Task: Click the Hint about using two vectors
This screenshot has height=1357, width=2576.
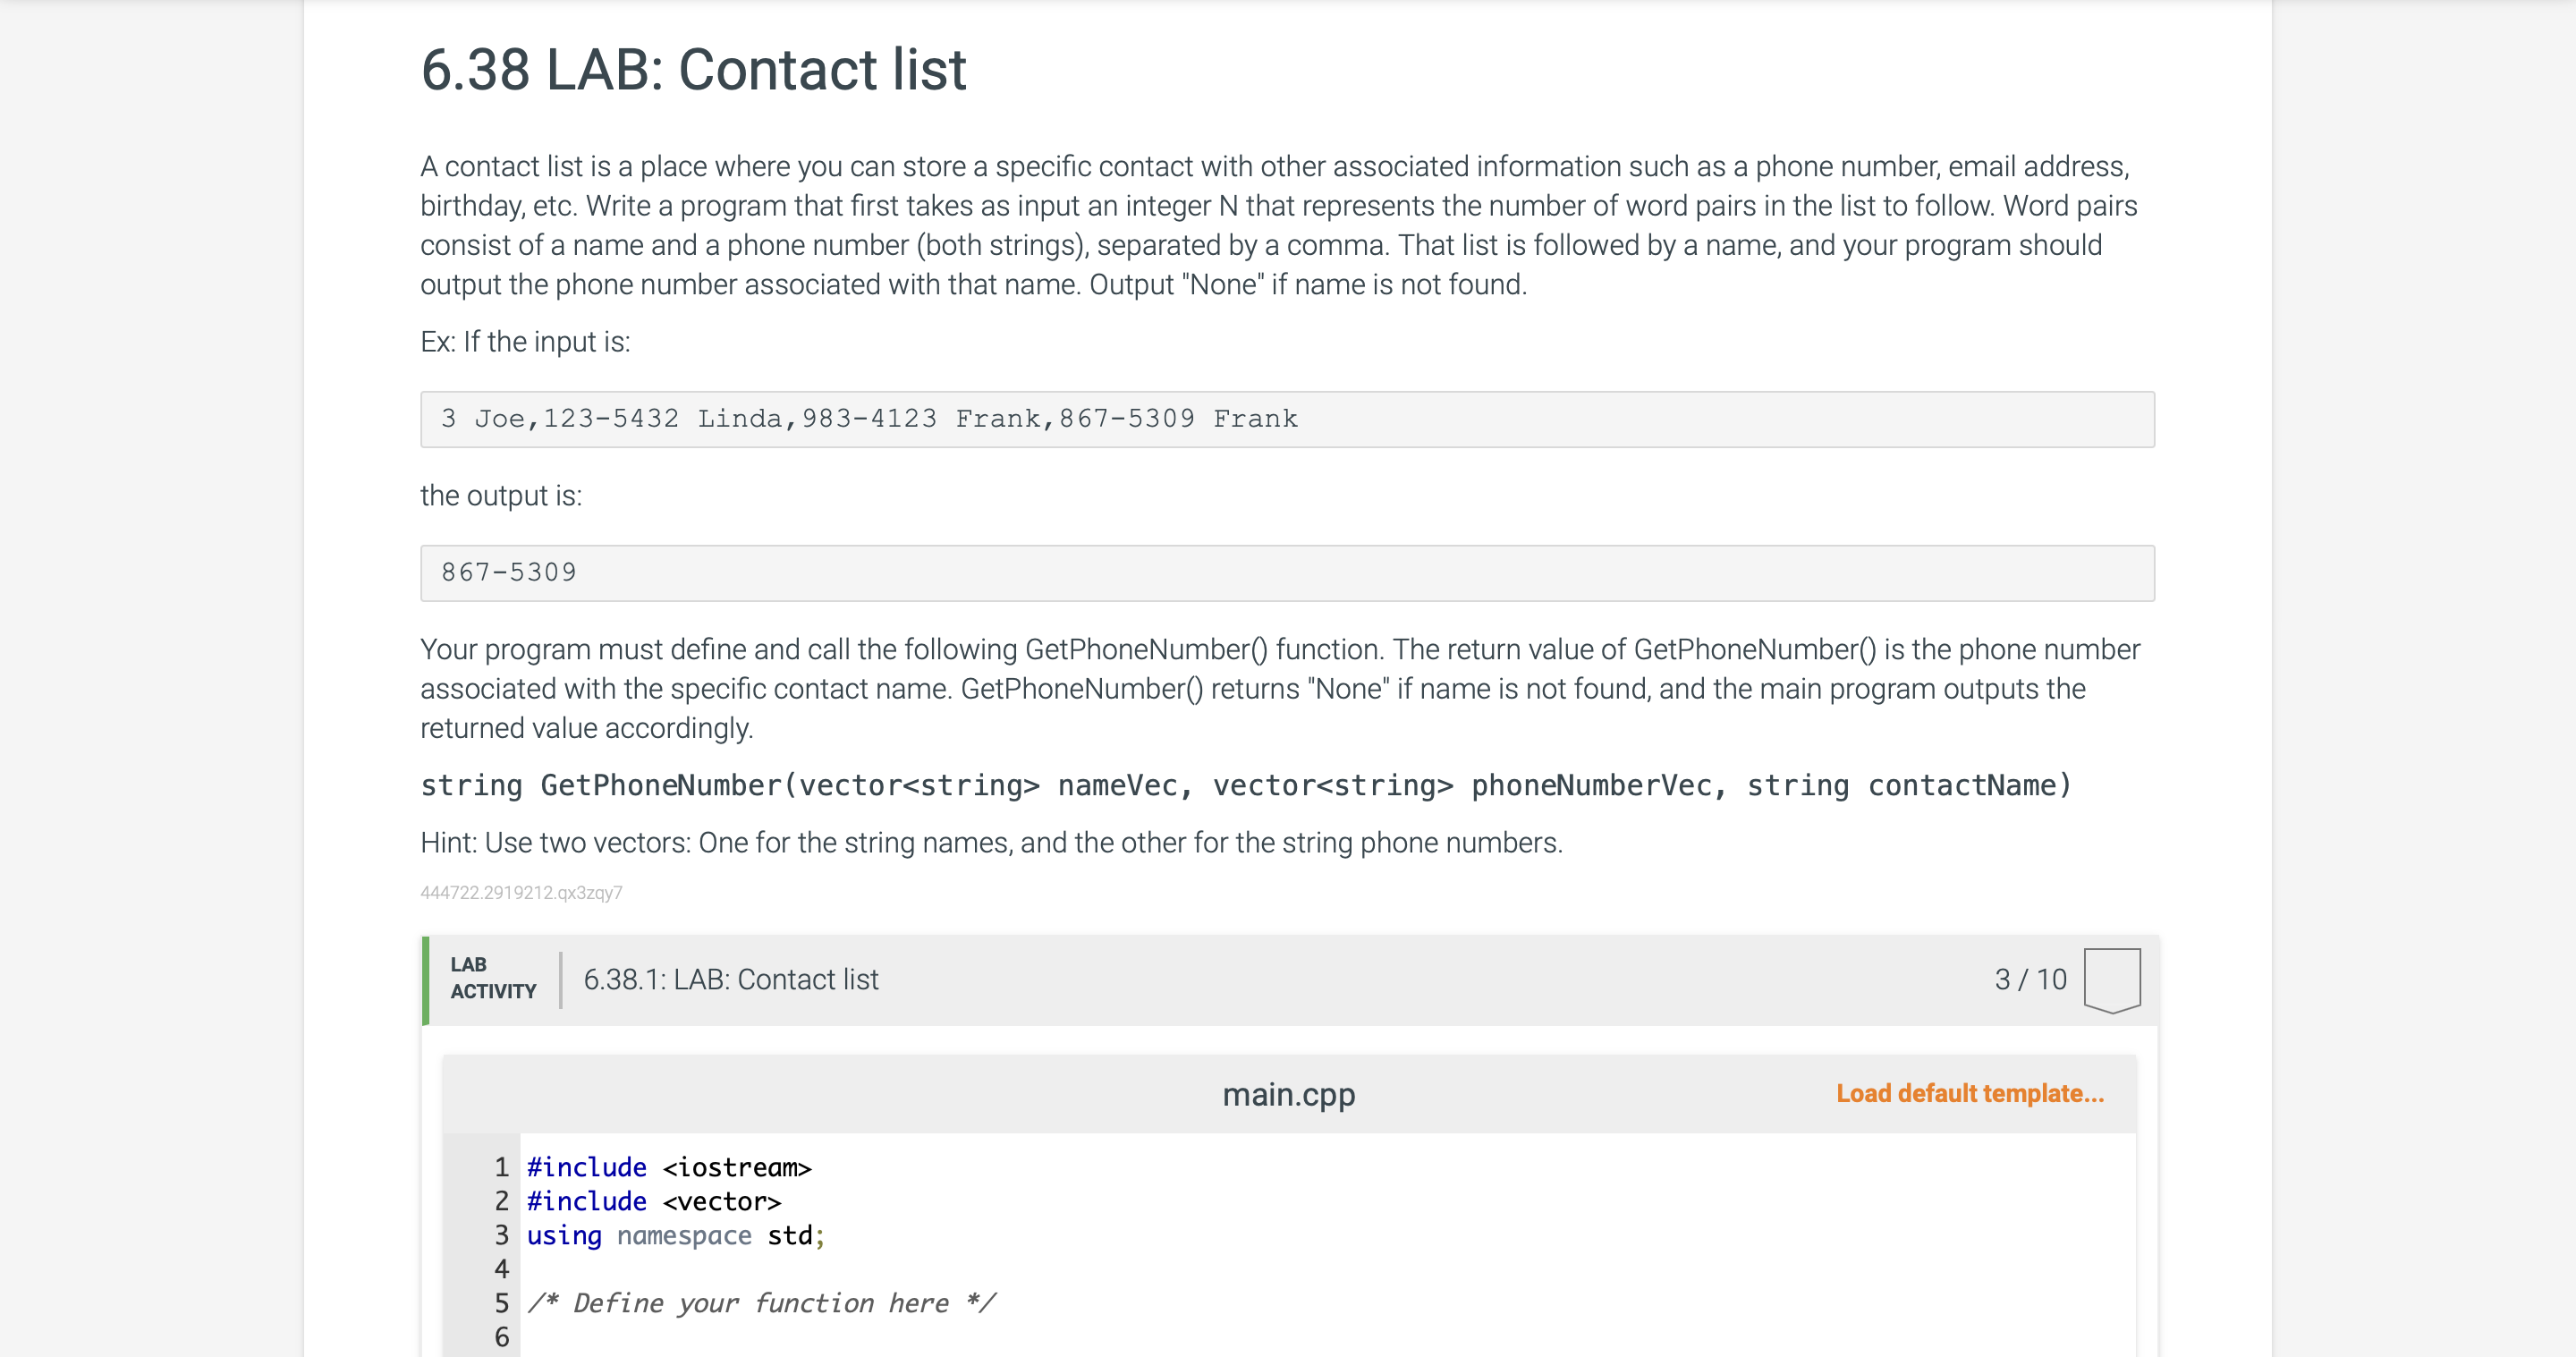Action: [990, 842]
